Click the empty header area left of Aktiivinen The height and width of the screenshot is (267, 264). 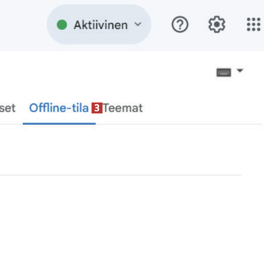tap(22, 24)
